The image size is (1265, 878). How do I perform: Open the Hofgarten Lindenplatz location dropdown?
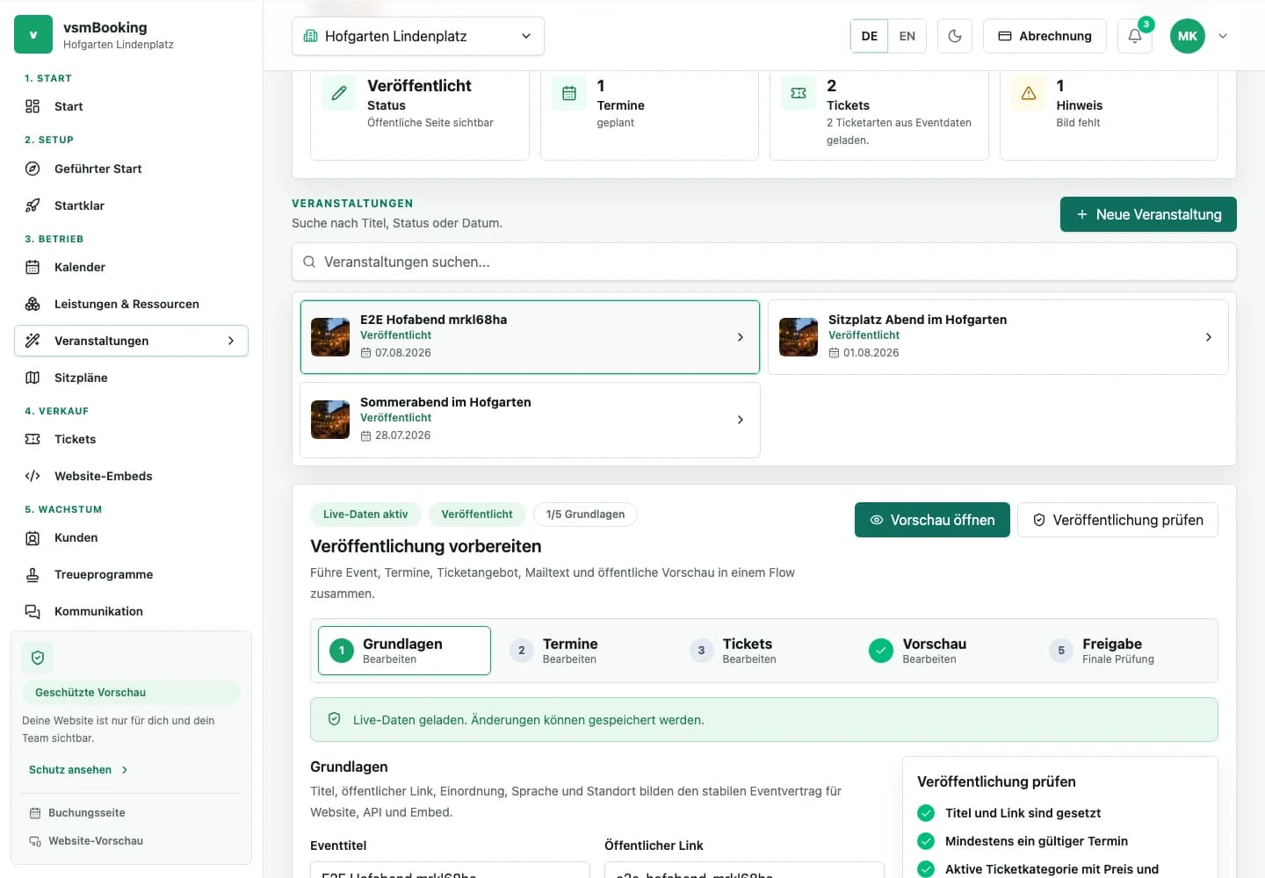(418, 36)
